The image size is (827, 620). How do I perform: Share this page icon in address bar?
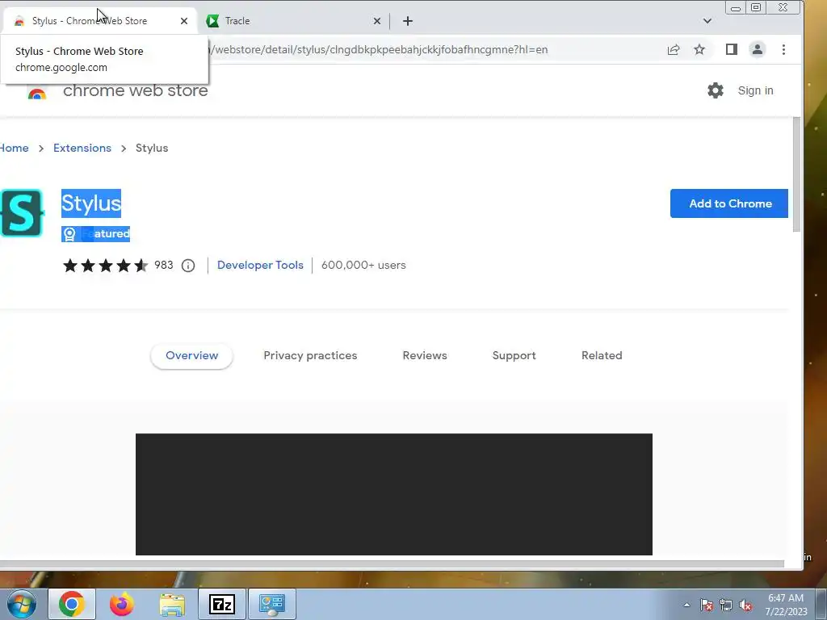(674, 49)
